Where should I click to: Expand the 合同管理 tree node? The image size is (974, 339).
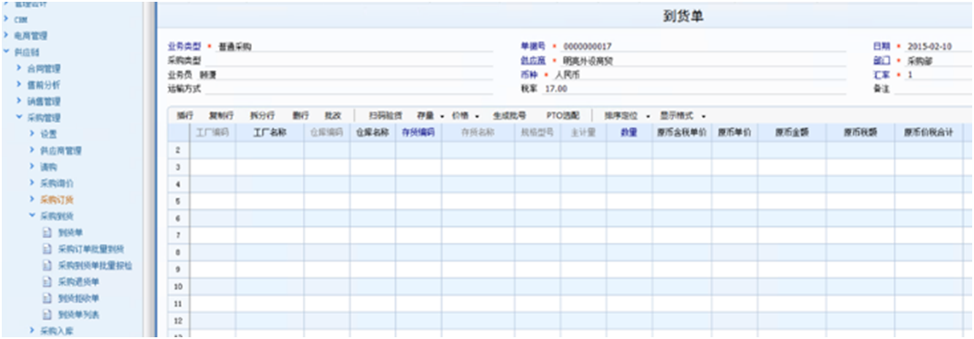pyautogui.click(x=19, y=69)
